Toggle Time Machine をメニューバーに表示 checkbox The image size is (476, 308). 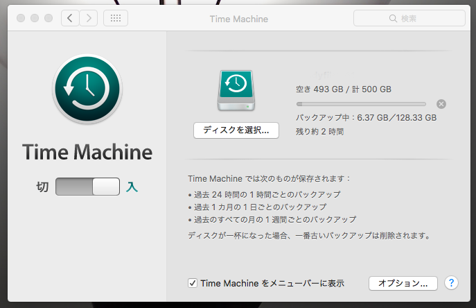pyautogui.click(x=193, y=283)
